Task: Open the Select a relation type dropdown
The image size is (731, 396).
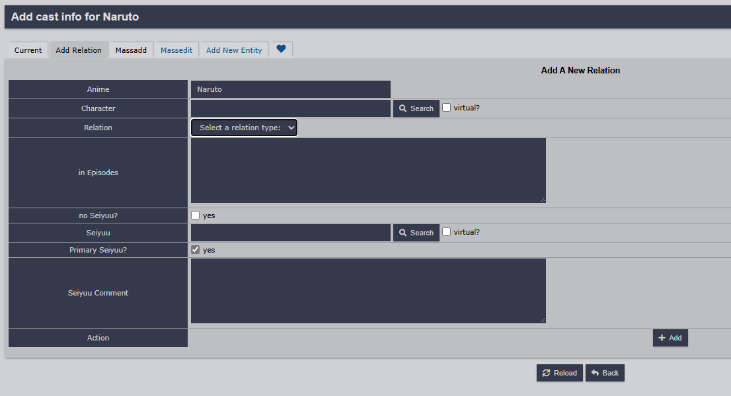Action: click(245, 128)
